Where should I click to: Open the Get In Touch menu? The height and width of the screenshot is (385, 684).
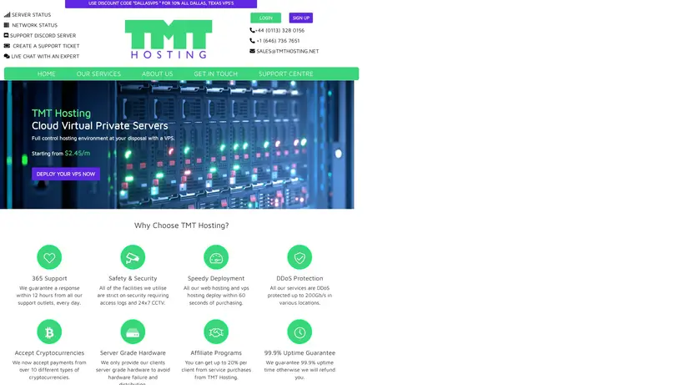[x=215, y=73]
